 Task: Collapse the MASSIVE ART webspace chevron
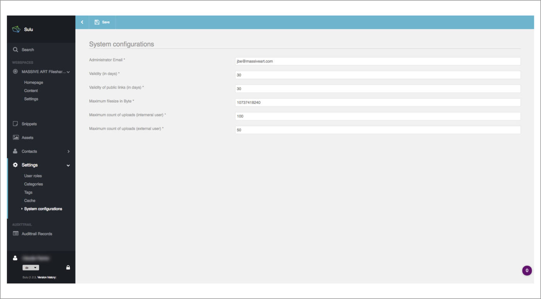pos(68,72)
